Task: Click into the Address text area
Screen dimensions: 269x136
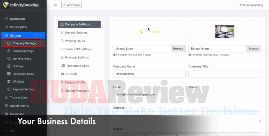Action: (187, 117)
